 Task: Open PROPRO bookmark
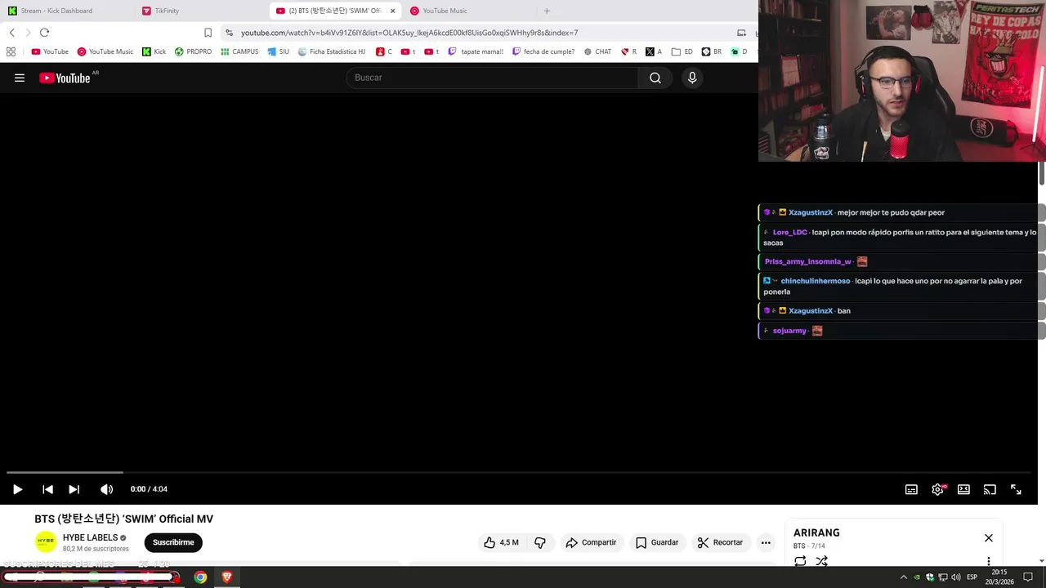coord(193,51)
